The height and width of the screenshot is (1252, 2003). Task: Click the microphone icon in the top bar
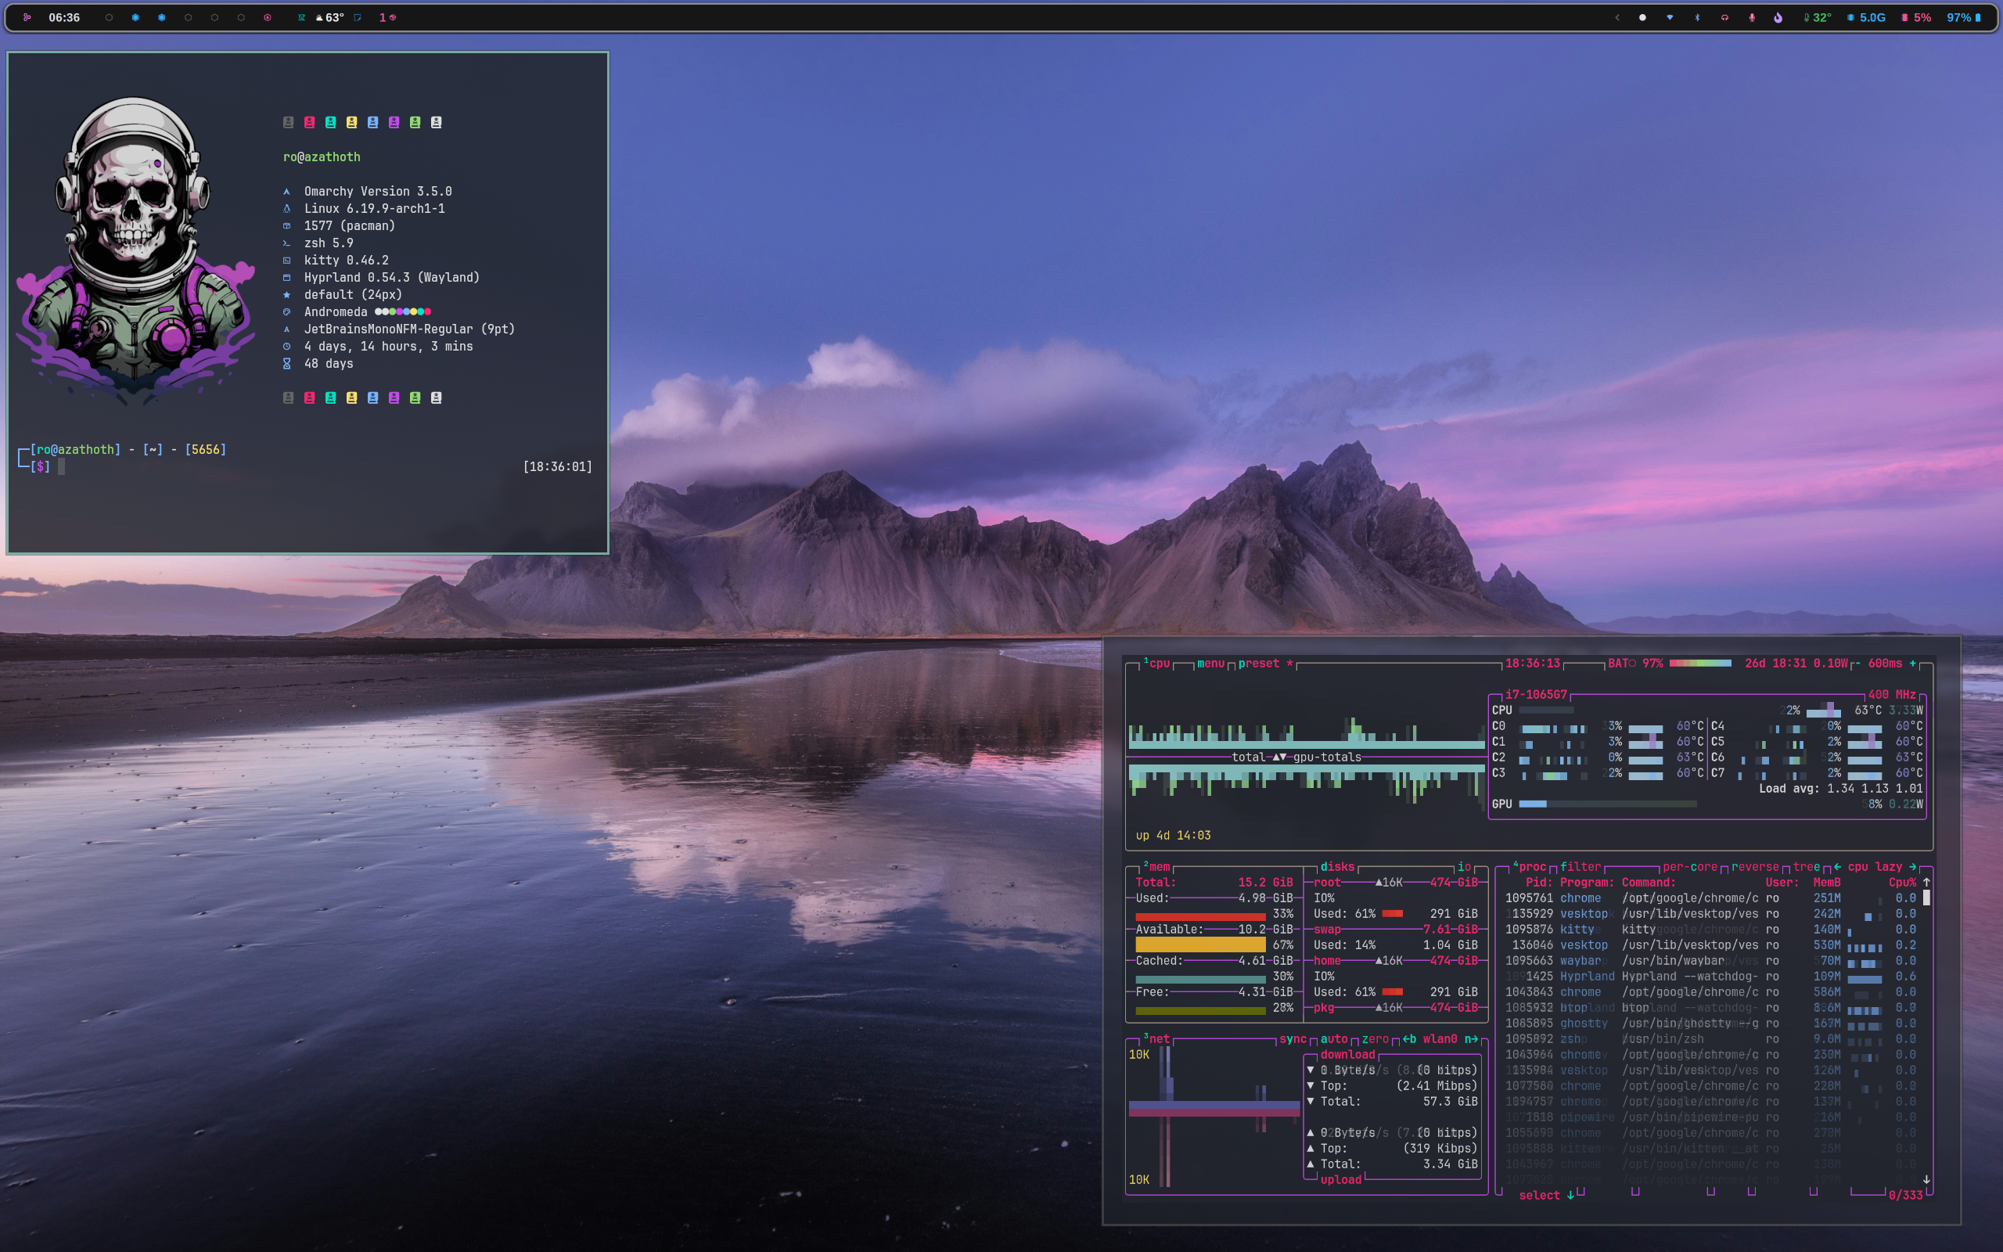tap(1751, 17)
